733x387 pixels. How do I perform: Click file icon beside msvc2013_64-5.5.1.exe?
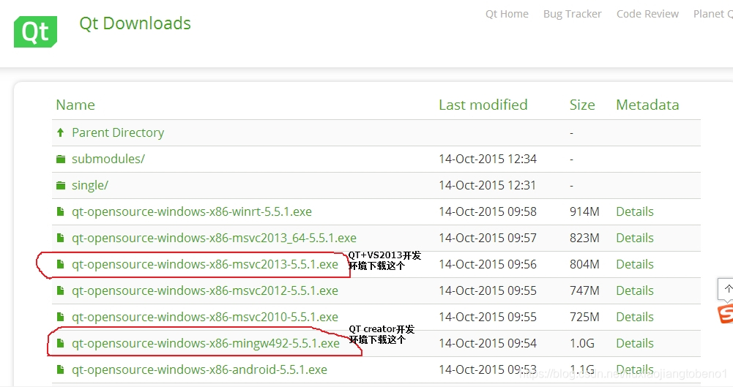[60, 238]
